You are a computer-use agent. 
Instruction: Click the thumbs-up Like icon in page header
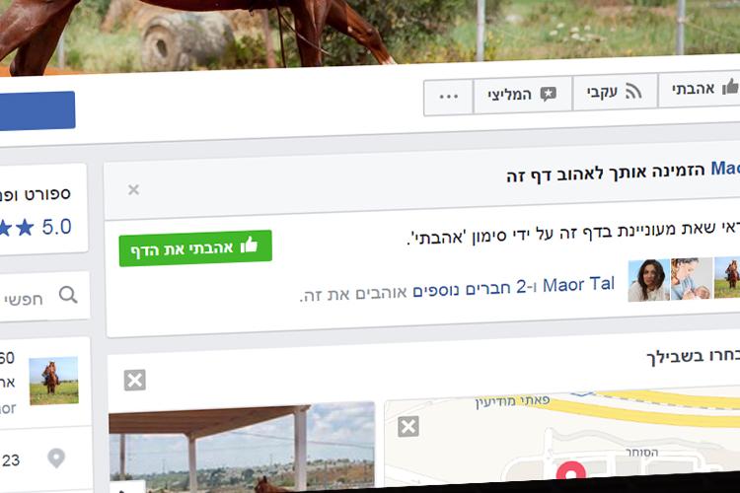tap(730, 87)
